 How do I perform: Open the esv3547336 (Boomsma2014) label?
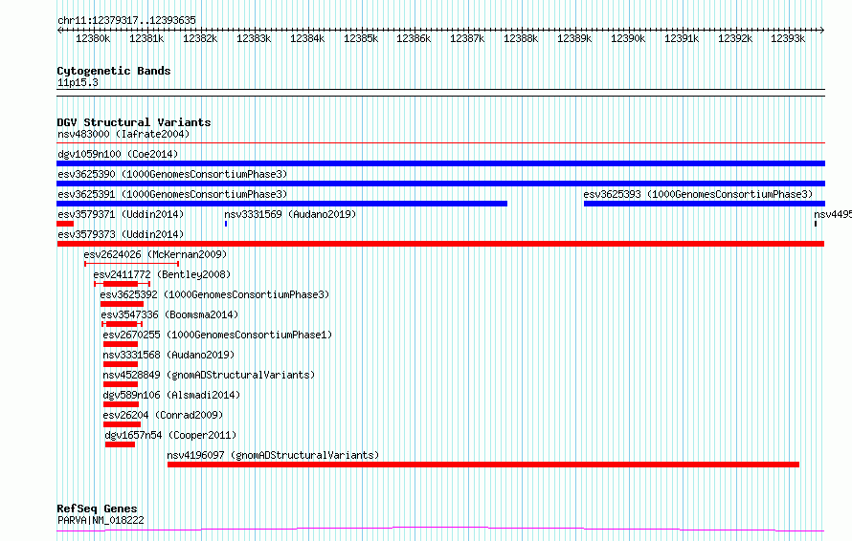click(169, 314)
